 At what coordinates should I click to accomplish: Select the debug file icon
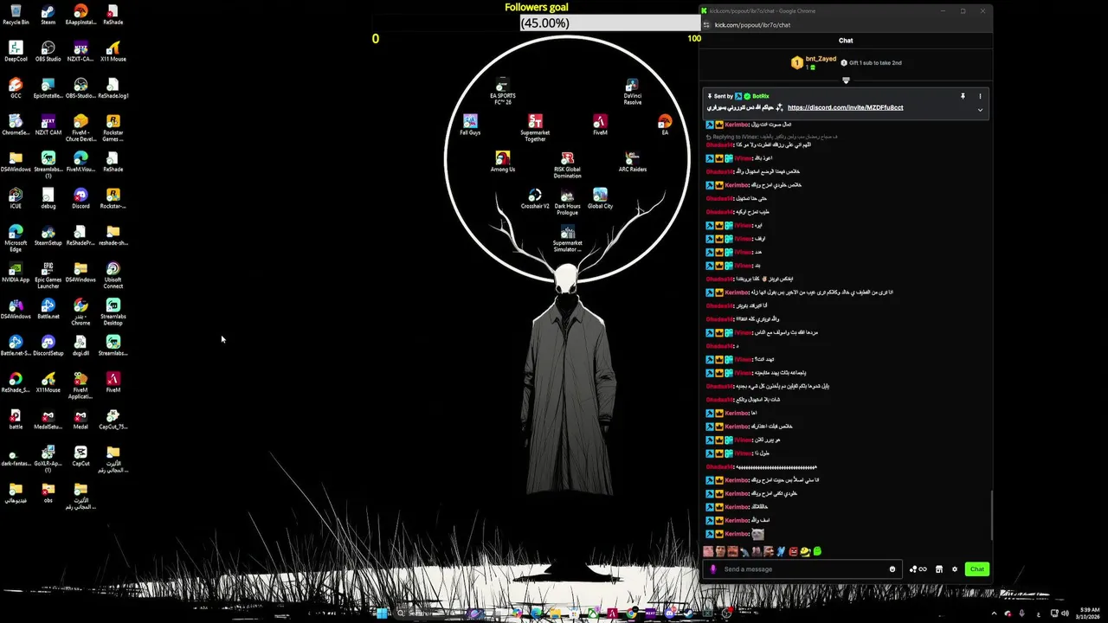point(48,199)
